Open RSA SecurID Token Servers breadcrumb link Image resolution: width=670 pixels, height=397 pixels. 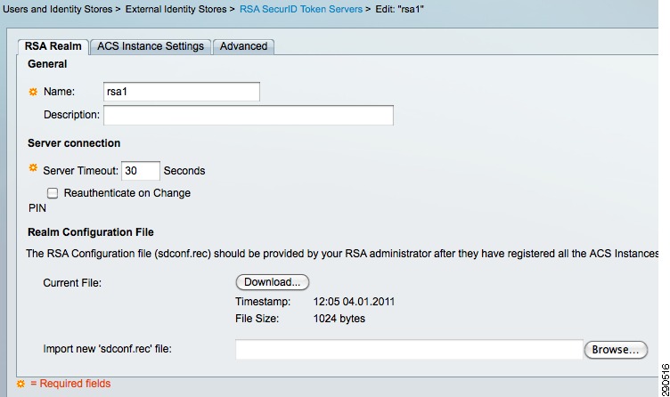tap(301, 9)
